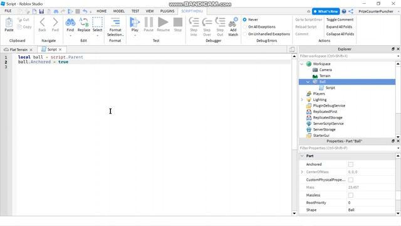Screen dimensions: 401x226
Task: Click the share icon near username
Action: click(351, 11)
